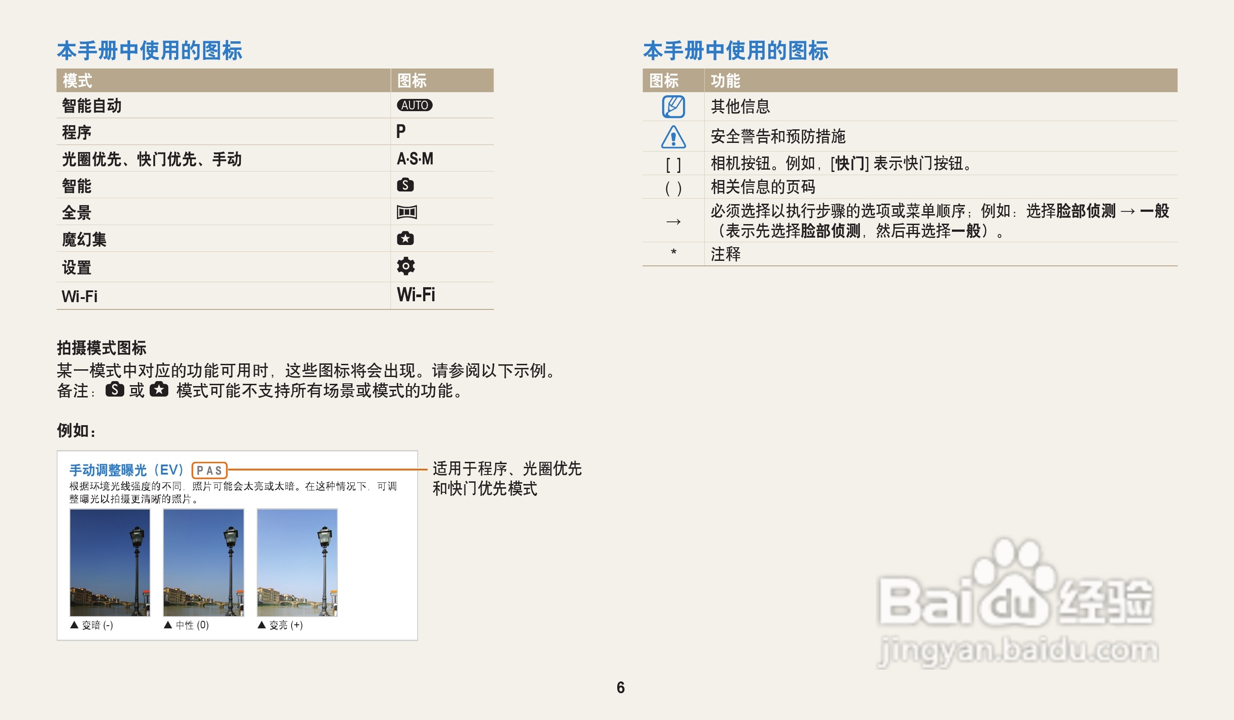Click the Wi-Fi mode label
This screenshot has height=720, width=1234.
pos(79,295)
